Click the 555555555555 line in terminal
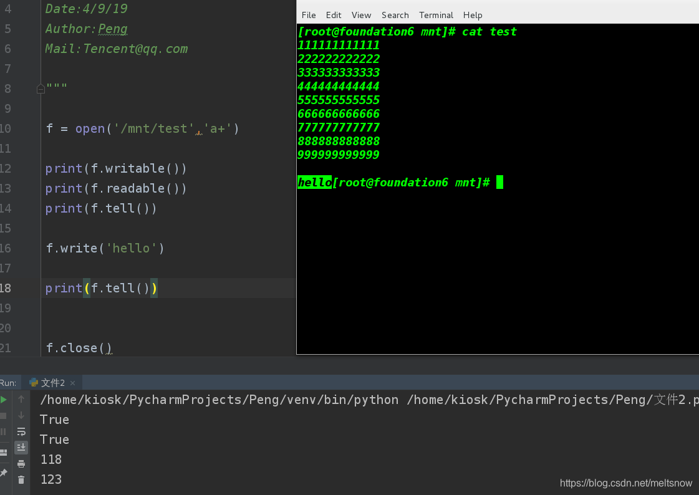The image size is (699, 495). coord(339,100)
